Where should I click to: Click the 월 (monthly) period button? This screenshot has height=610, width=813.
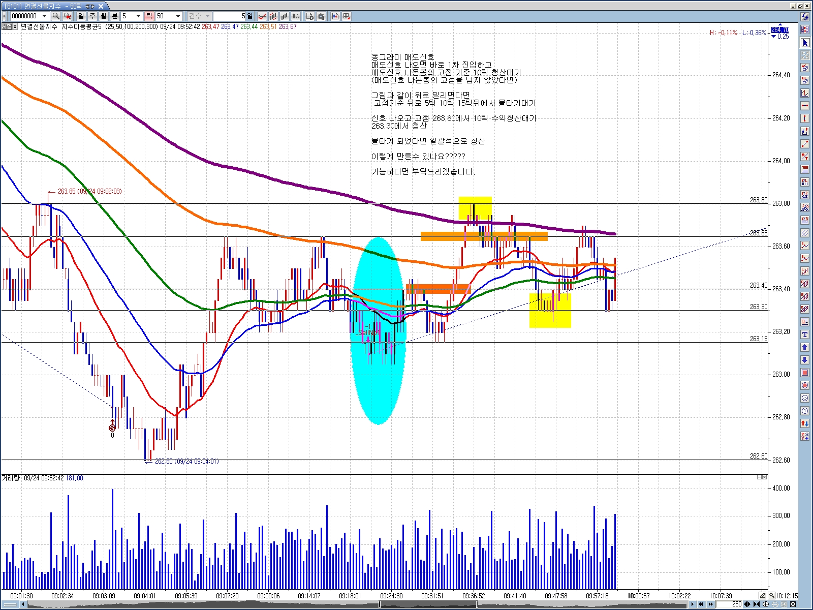104,16
